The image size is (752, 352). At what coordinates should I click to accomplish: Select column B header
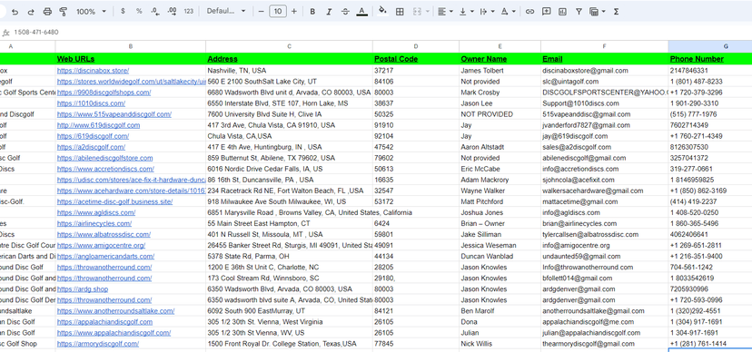(131, 46)
